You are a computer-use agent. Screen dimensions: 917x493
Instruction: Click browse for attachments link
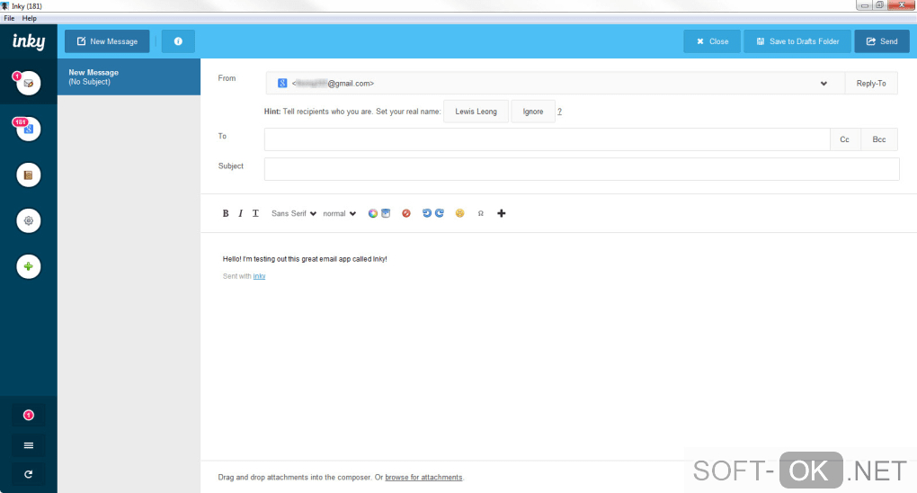coord(423,477)
